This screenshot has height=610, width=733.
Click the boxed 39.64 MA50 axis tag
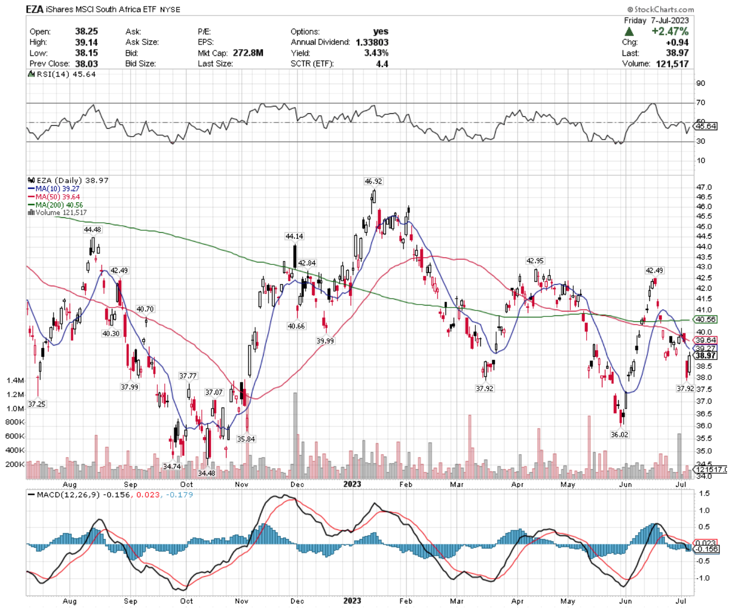point(705,341)
